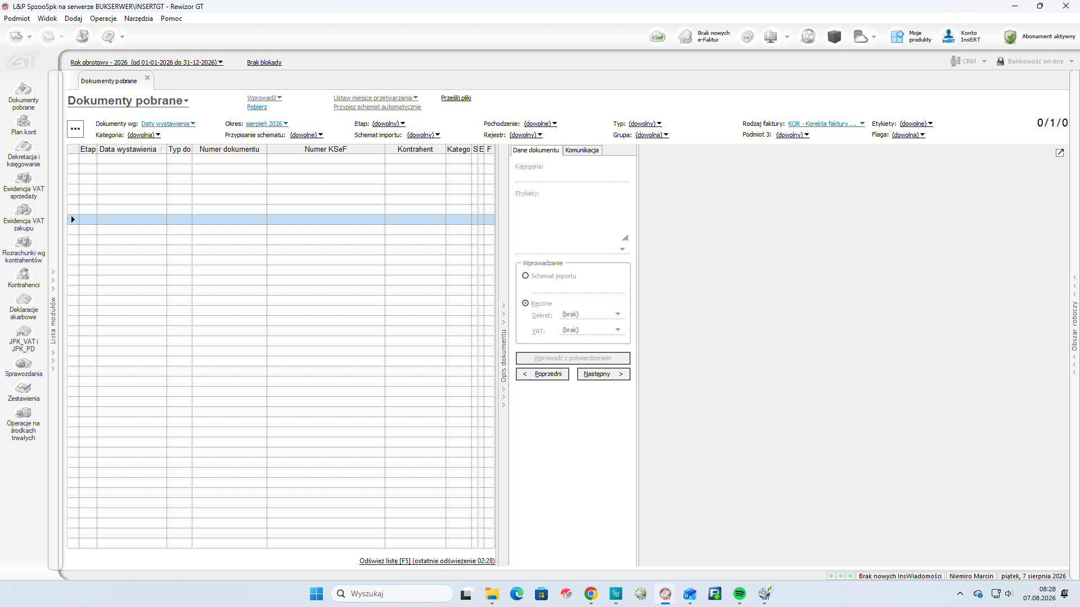Select Schemat importu radio button
Screen dimensions: 1080x607
(525, 275)
